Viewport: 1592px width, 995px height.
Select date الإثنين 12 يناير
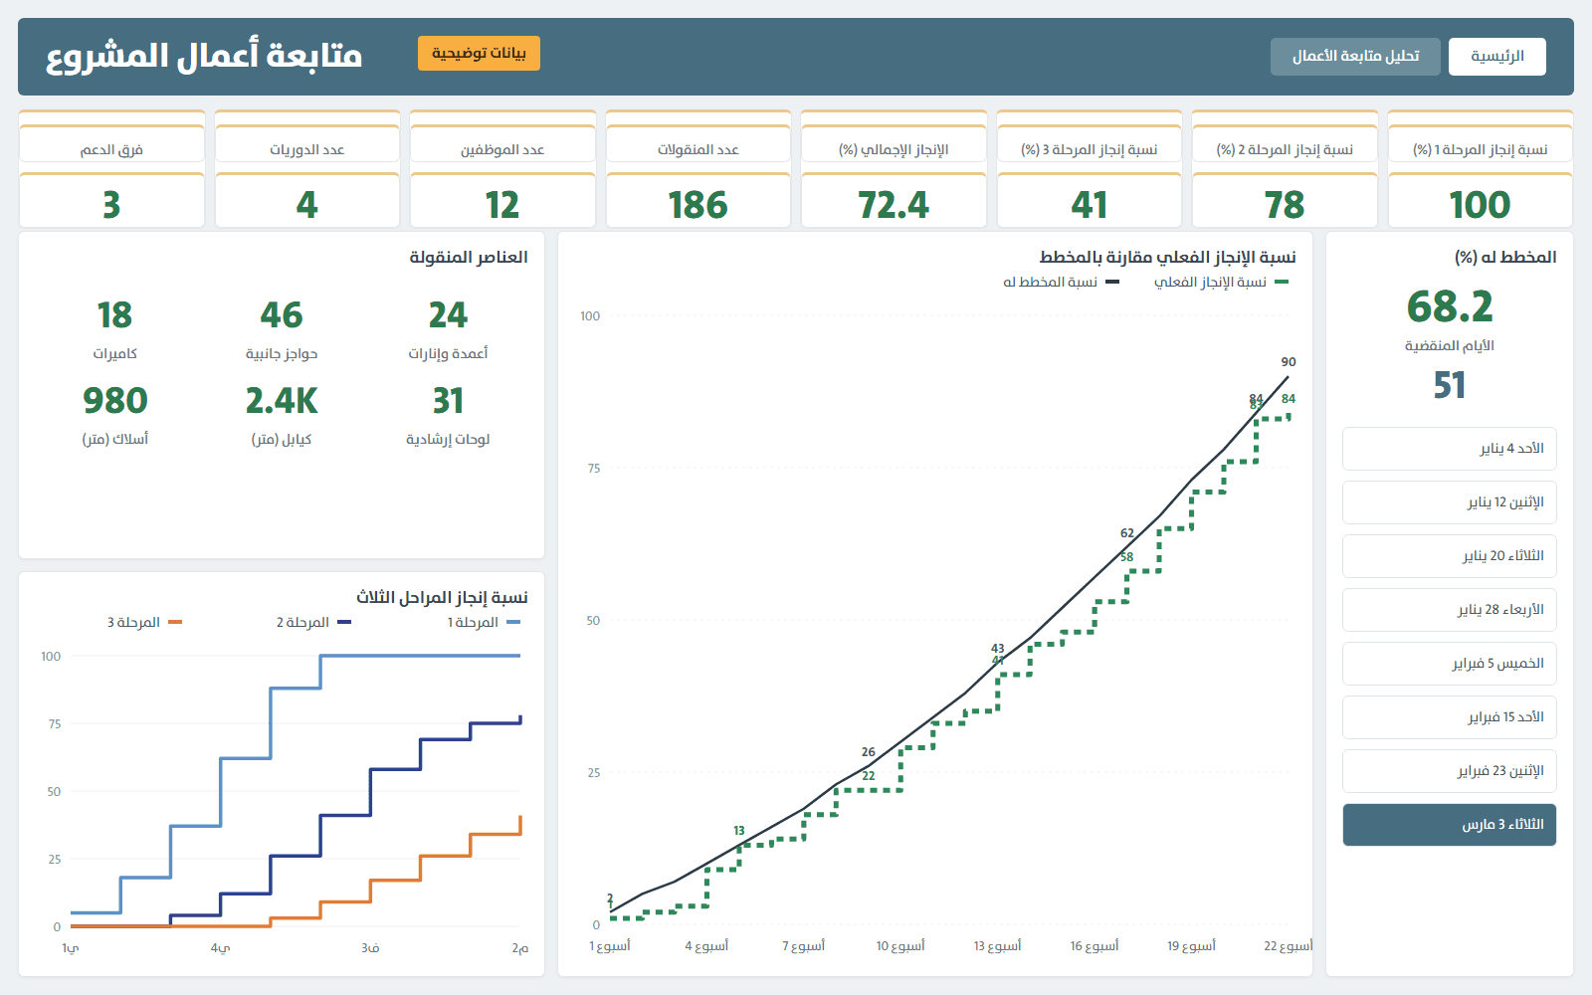click(1449, 502)
